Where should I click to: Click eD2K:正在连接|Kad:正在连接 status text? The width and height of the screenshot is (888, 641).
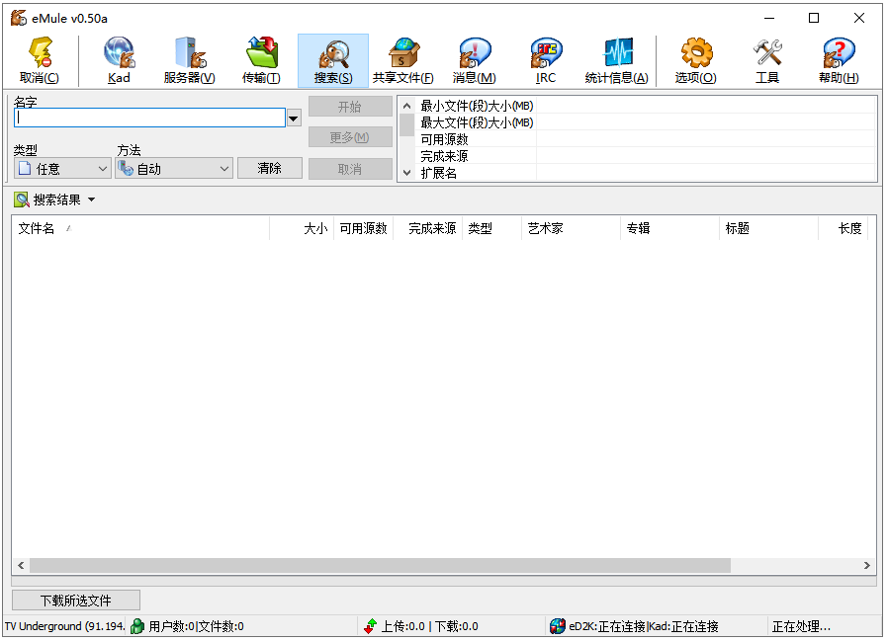pyautogui.click(x=644, y=626)
